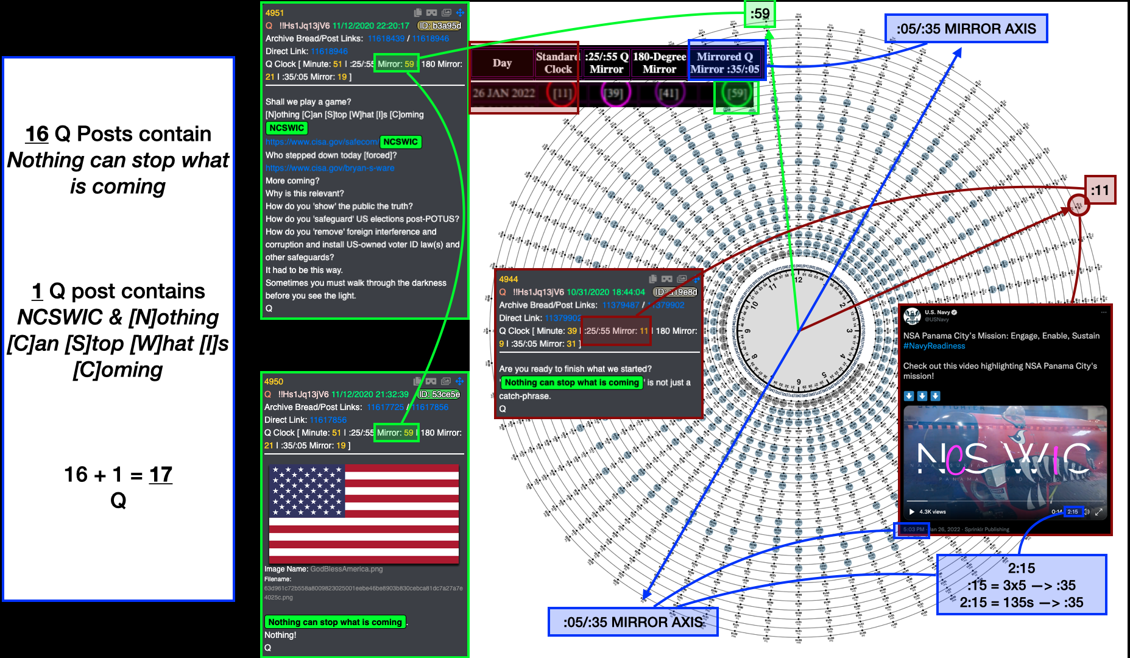Select the image name GodBlessAmerica.png
This screenshot has width=1130, height=658.
coord(347,569)
